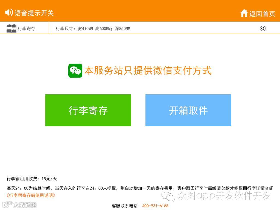Open the 《行李帮寄存站使用说明》 link
The width and height of the screenshot is (280, 210).
click(x=31, y=195)
